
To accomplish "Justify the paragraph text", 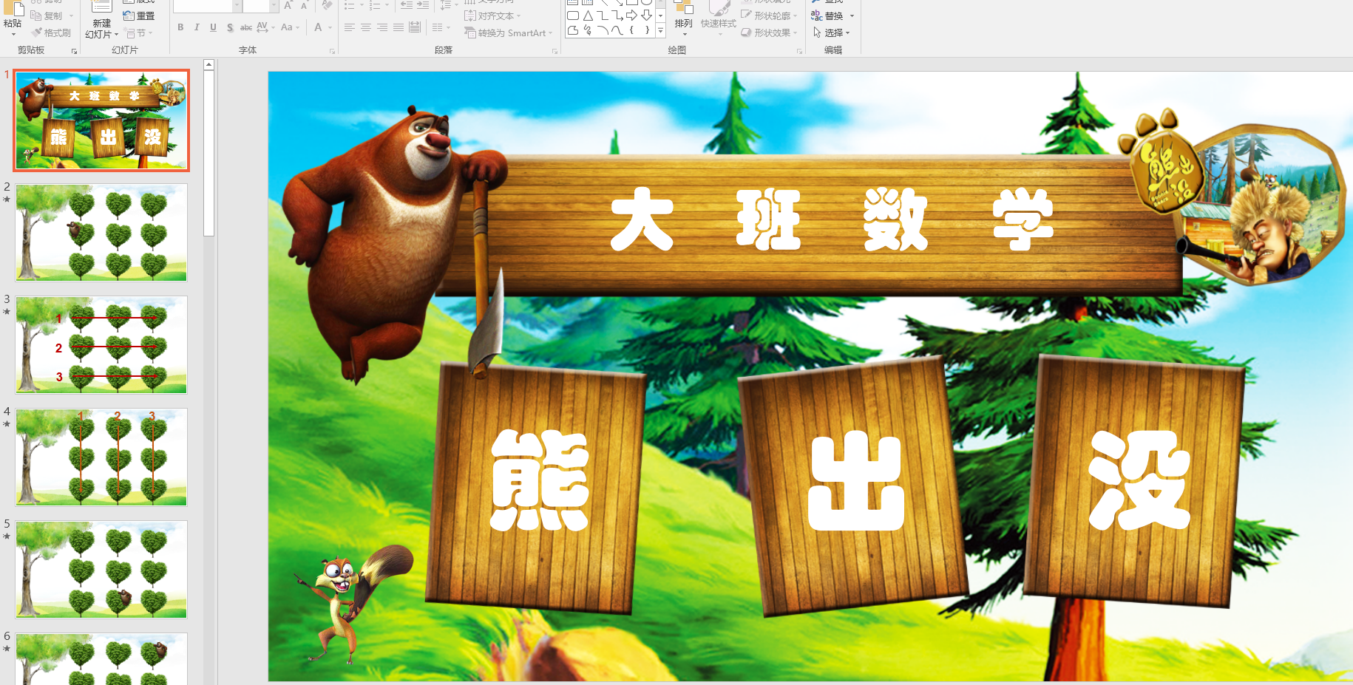I will [x=399, y=27].
